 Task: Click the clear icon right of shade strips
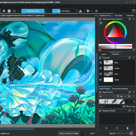(134, 50)
